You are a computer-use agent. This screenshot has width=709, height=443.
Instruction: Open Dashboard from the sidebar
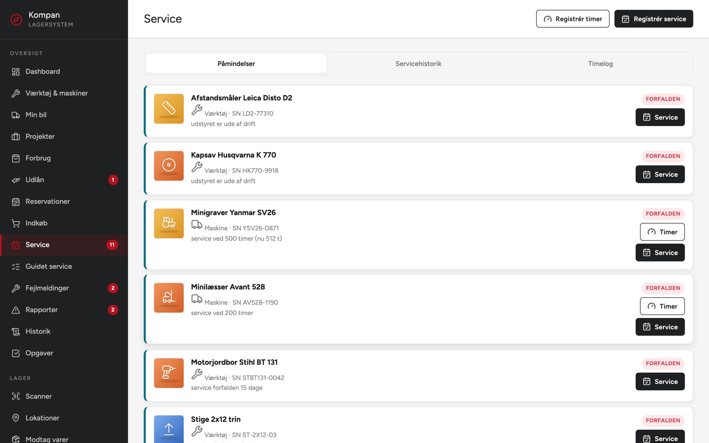tap(64, 72)
